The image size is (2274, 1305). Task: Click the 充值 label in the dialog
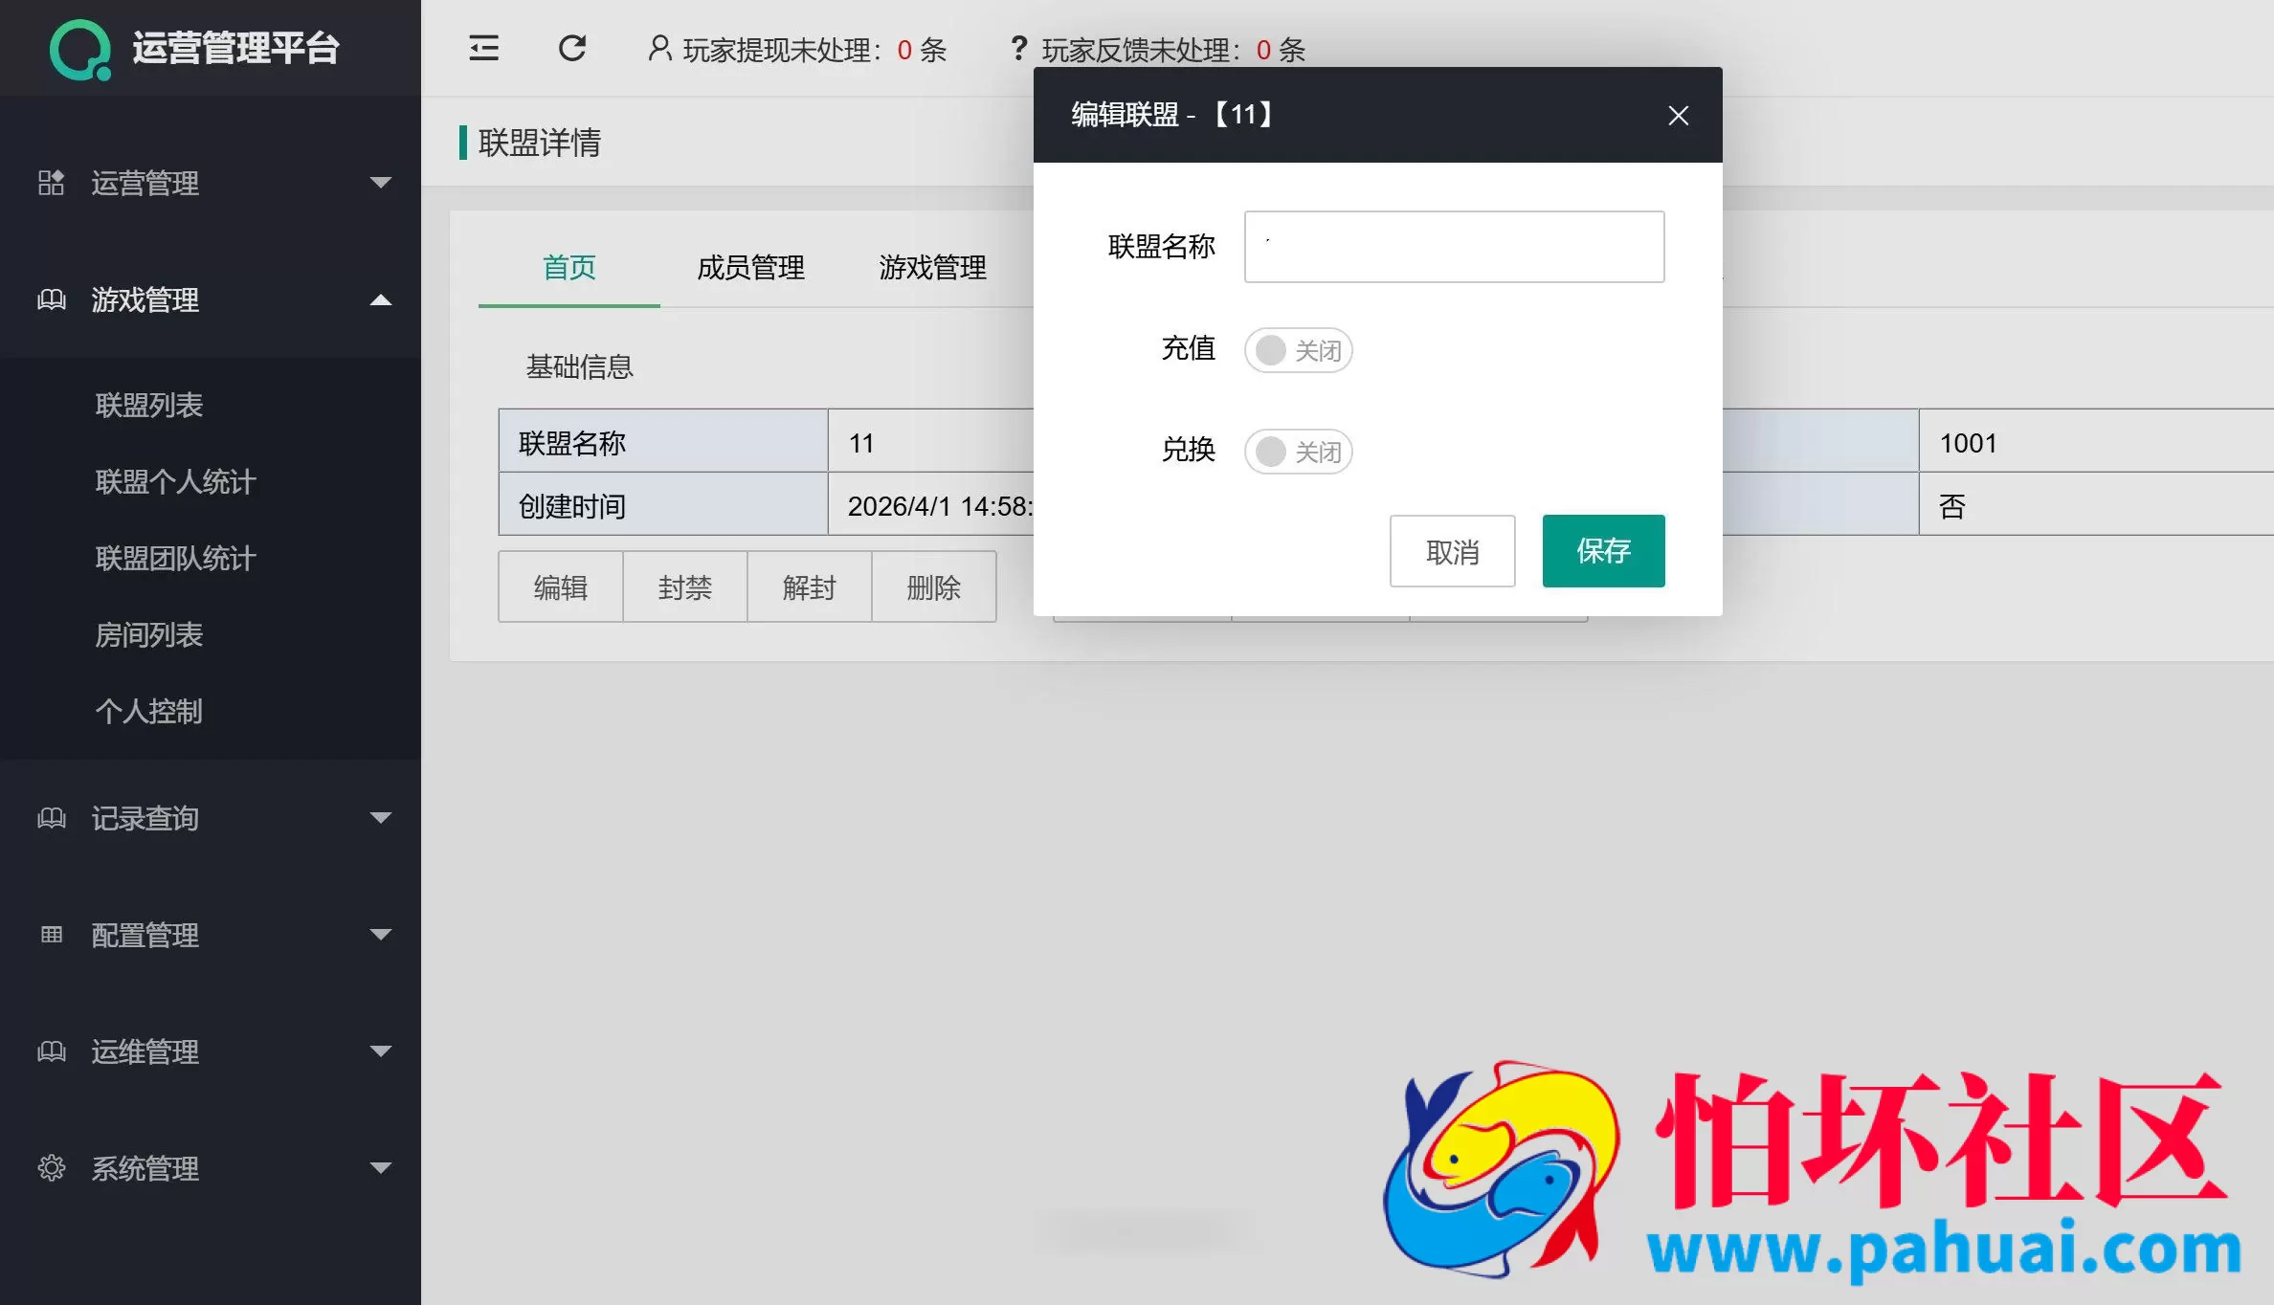1188,348
